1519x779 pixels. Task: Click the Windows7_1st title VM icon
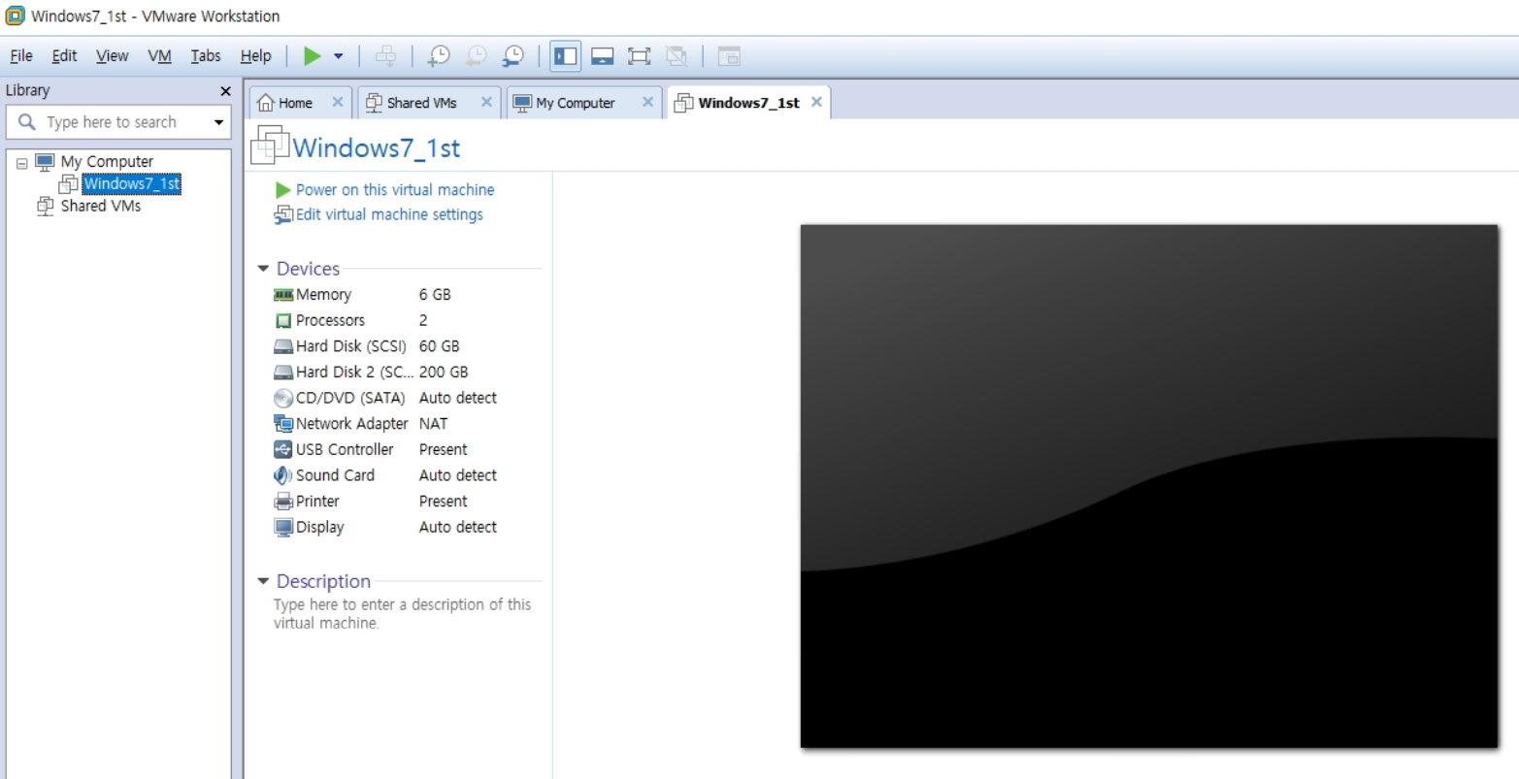click(x=269, y=145)
